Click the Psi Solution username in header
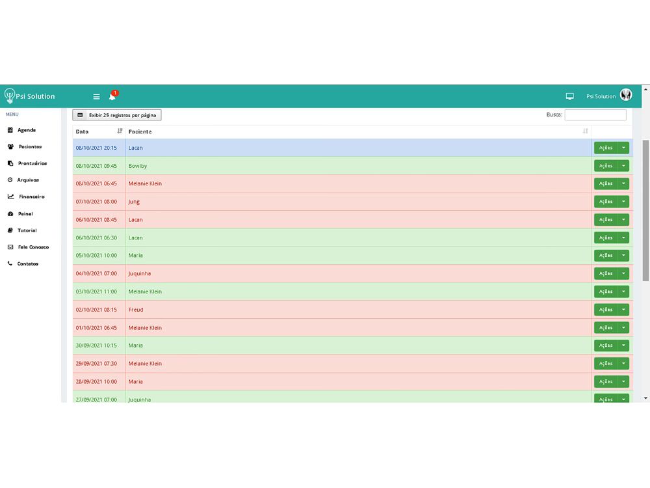 click(601, 96)
